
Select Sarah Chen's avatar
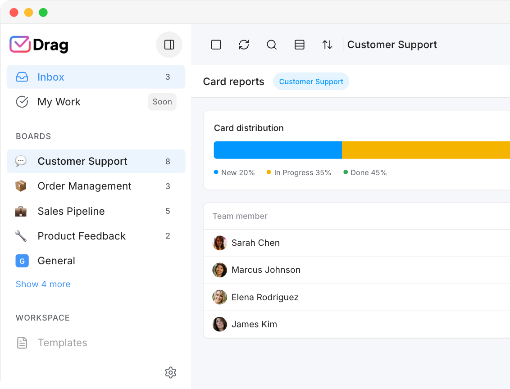[219, 243]
